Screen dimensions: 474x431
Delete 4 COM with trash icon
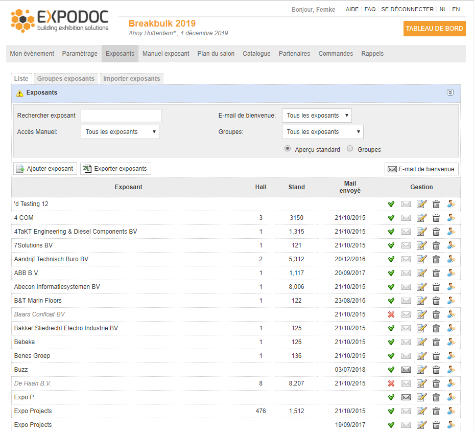click(436, 218)
